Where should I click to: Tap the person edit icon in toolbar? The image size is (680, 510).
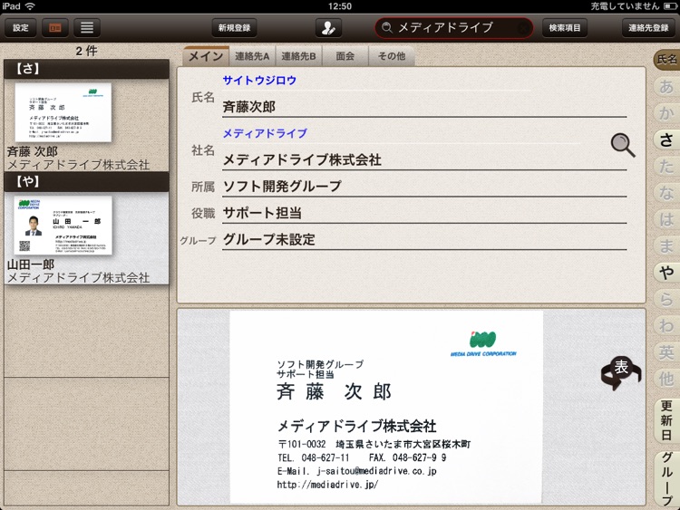[x=328, y=28]
